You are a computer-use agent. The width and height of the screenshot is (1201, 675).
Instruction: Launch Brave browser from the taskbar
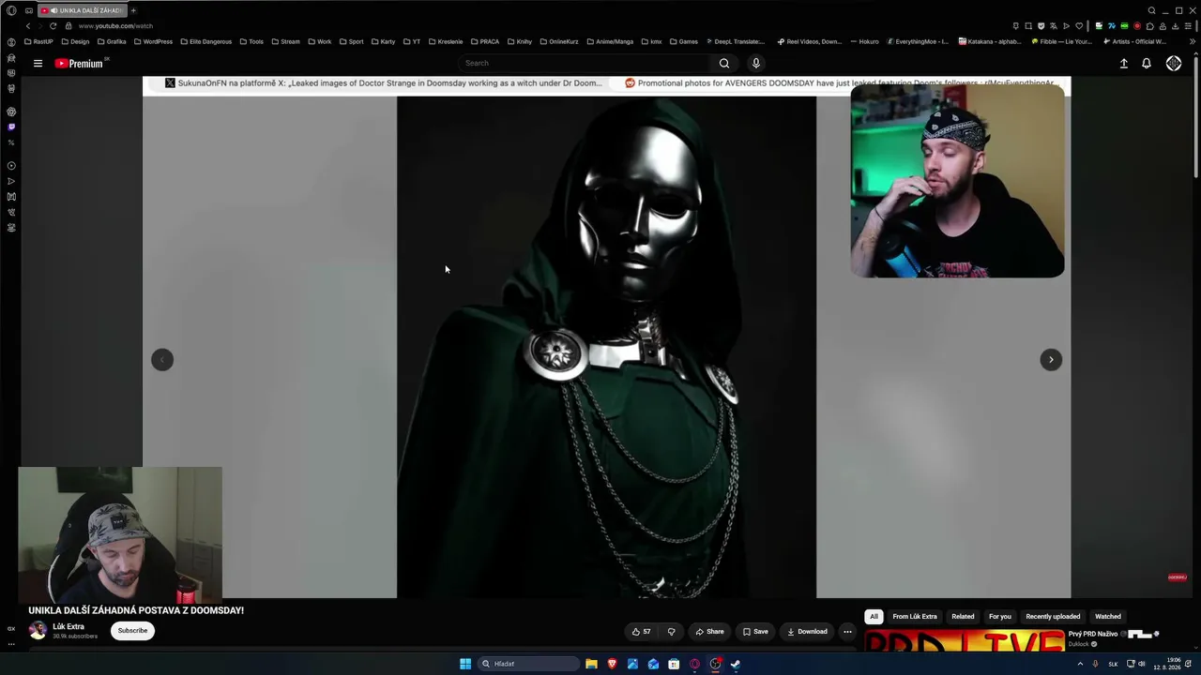coord(612,664)
